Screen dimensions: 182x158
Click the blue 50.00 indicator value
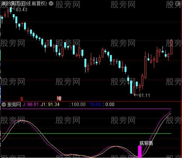click(x=96, y=104)
